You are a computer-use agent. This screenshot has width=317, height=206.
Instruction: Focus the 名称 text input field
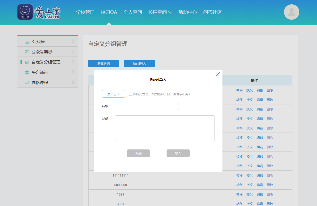147,106
